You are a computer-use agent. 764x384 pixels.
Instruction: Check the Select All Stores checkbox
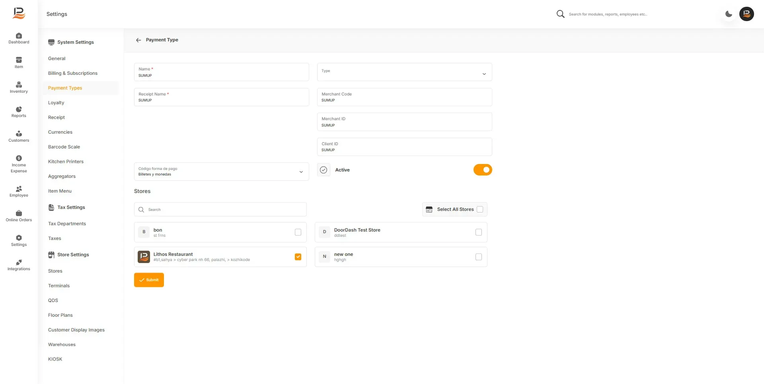(x=480, y=209)
